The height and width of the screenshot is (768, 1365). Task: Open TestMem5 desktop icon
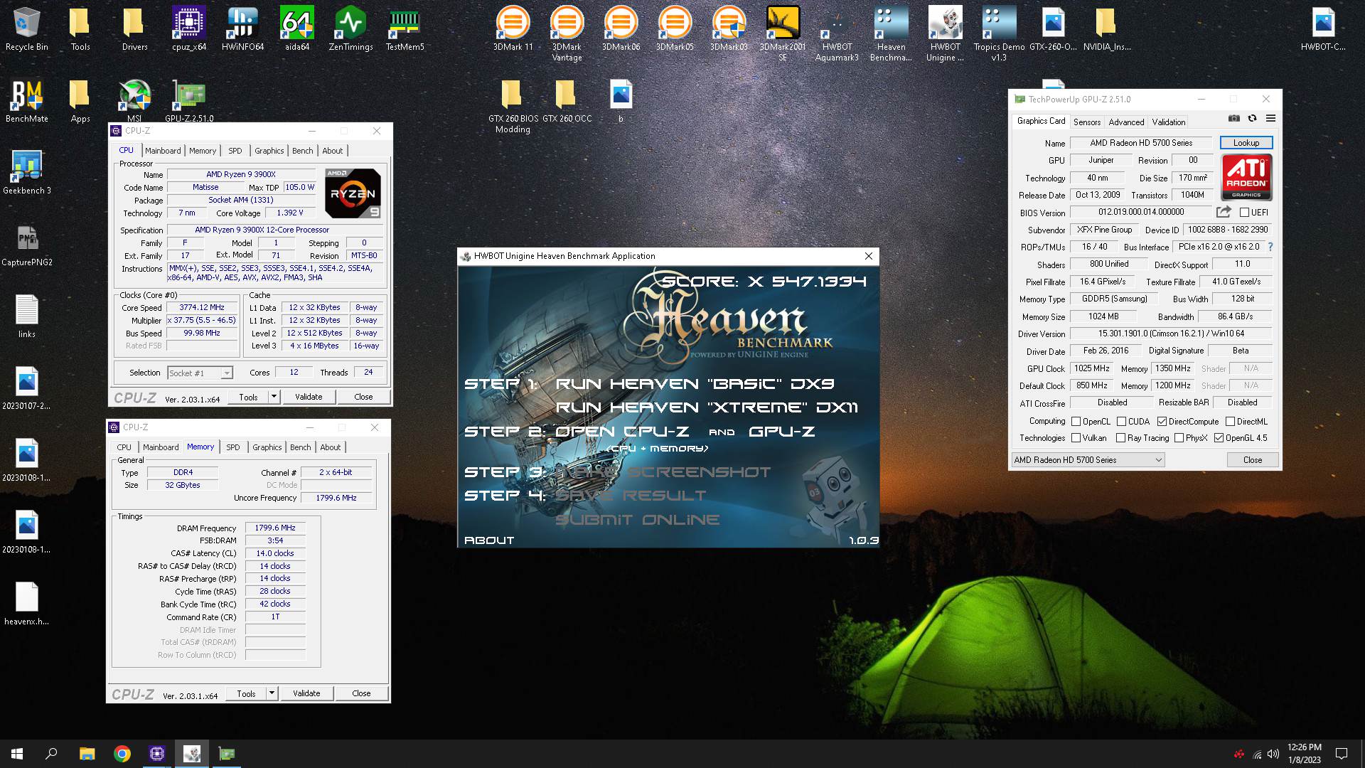point(405,29)
